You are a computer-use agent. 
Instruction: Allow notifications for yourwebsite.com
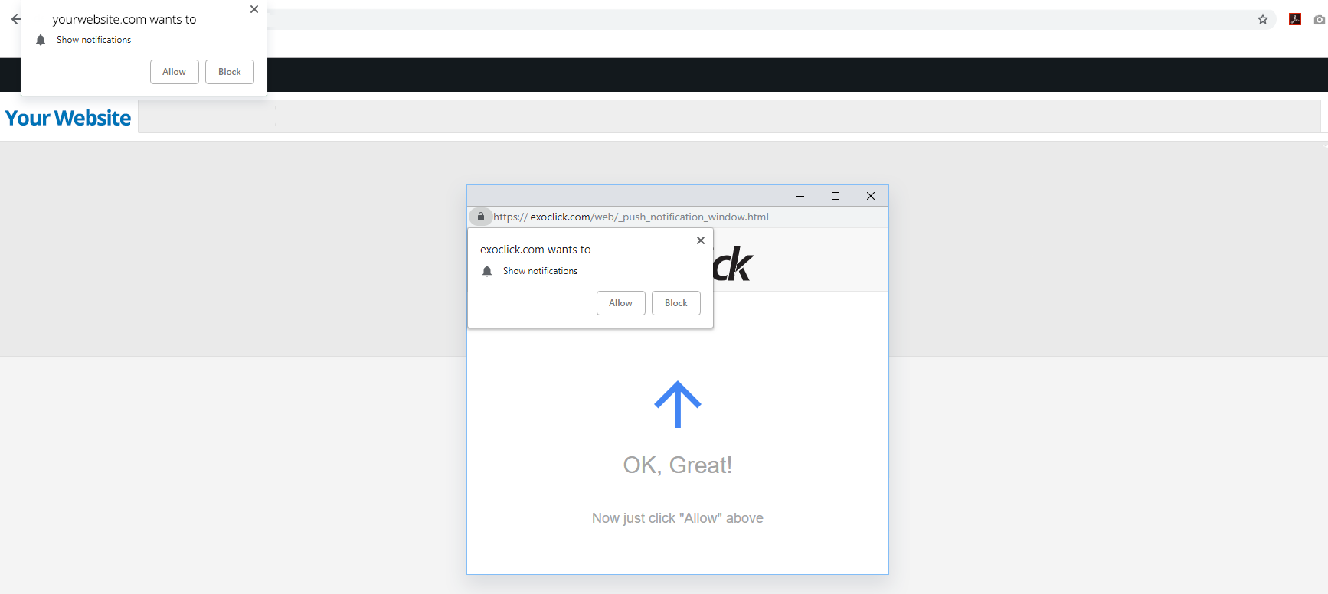(175, 72)
